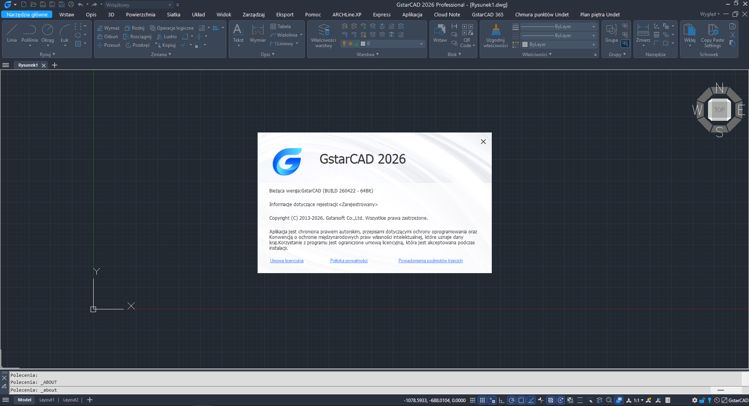
Task: Open Copy Paste Settings
Action: (712, 36)
